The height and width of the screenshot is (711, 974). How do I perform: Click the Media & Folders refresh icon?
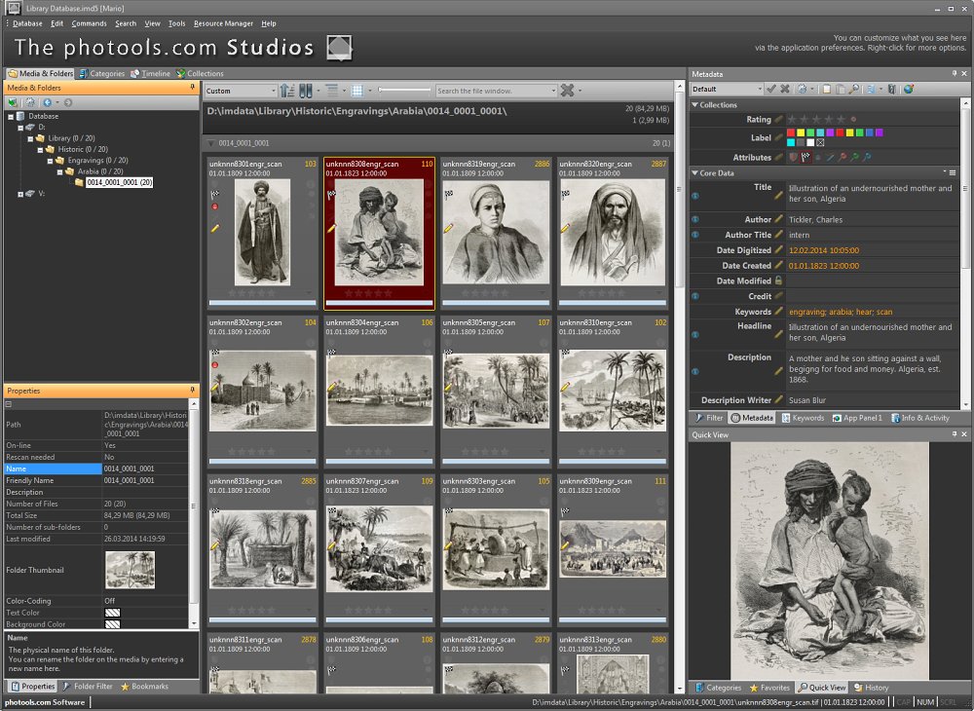click(x=30, y=102)
